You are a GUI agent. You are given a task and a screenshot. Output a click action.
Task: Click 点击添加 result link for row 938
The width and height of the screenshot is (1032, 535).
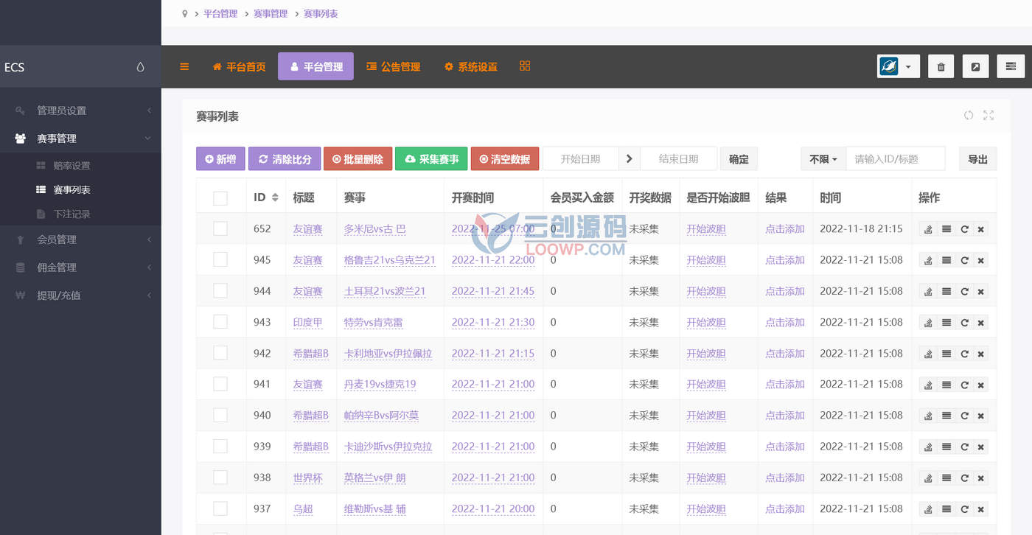point(785,478)
